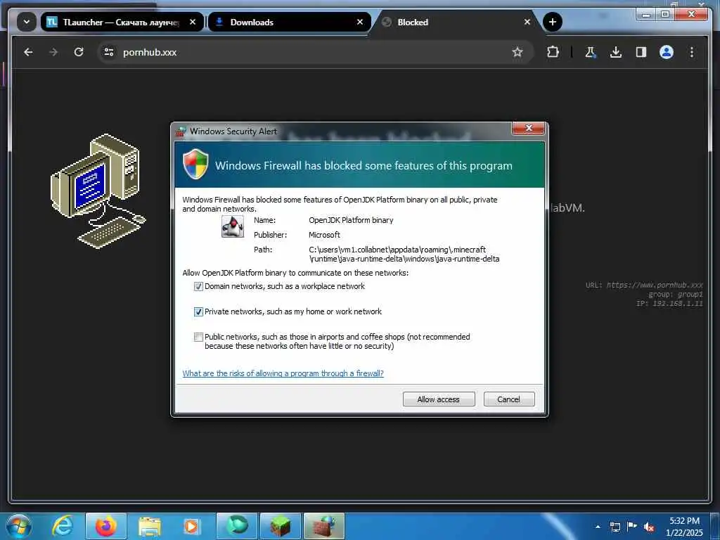
Task: Open site information icon in address bar
Action: (109, 52)
